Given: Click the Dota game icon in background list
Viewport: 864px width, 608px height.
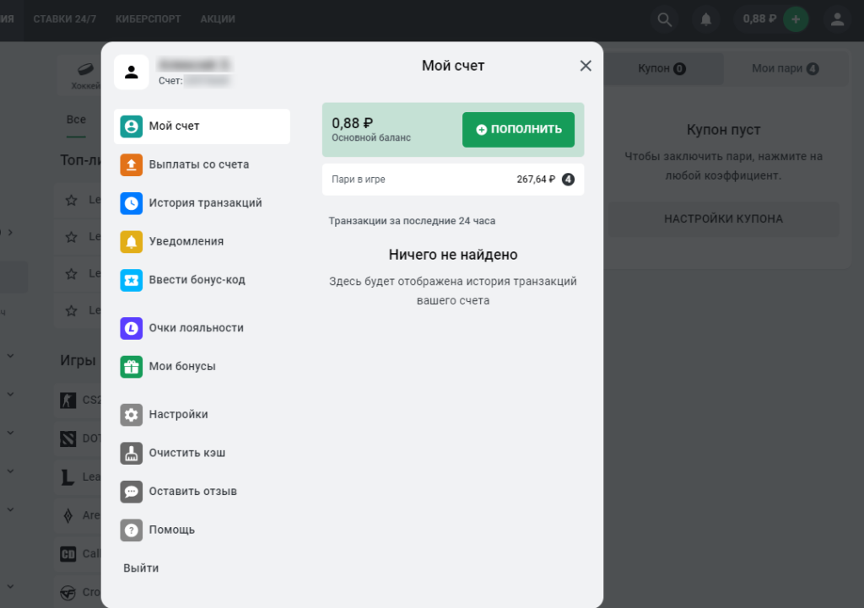Looking at the screenshot, I should pos(67,439).
